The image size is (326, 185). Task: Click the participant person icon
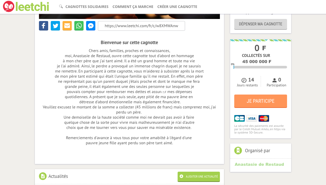point(274,80)
